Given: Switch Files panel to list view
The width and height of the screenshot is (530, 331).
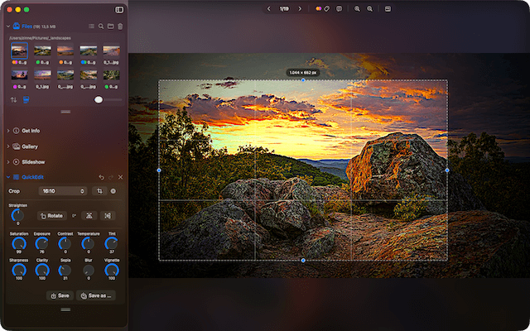Looking at the screenshot, I should (x=91, y=26).
